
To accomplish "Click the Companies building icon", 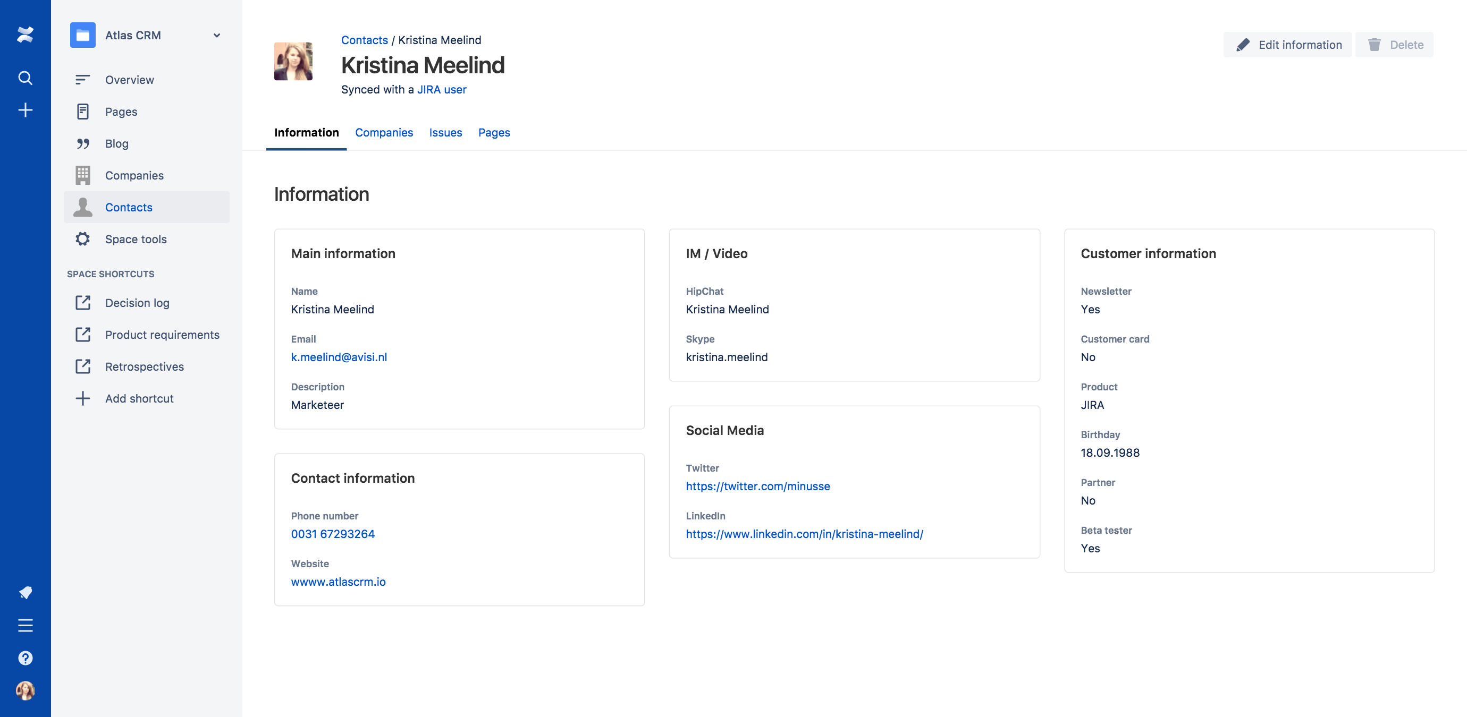I will coord(82,175).
